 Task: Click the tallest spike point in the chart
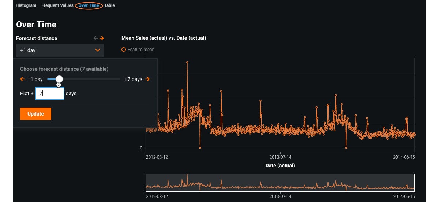point(187,62)
